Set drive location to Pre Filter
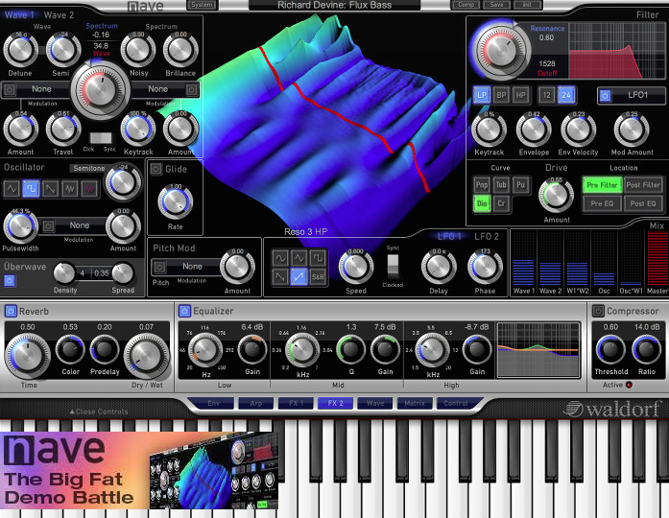This screenshot has height=518, width=669. click(602, 185)
